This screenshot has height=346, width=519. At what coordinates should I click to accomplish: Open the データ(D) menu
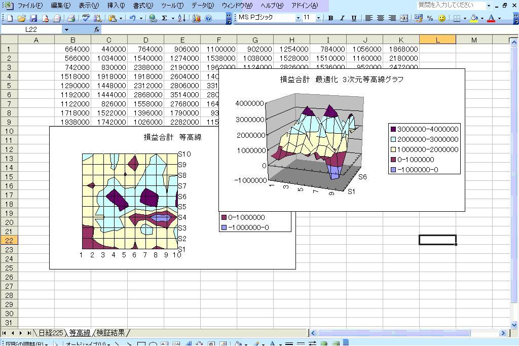(x=202, y=6)
